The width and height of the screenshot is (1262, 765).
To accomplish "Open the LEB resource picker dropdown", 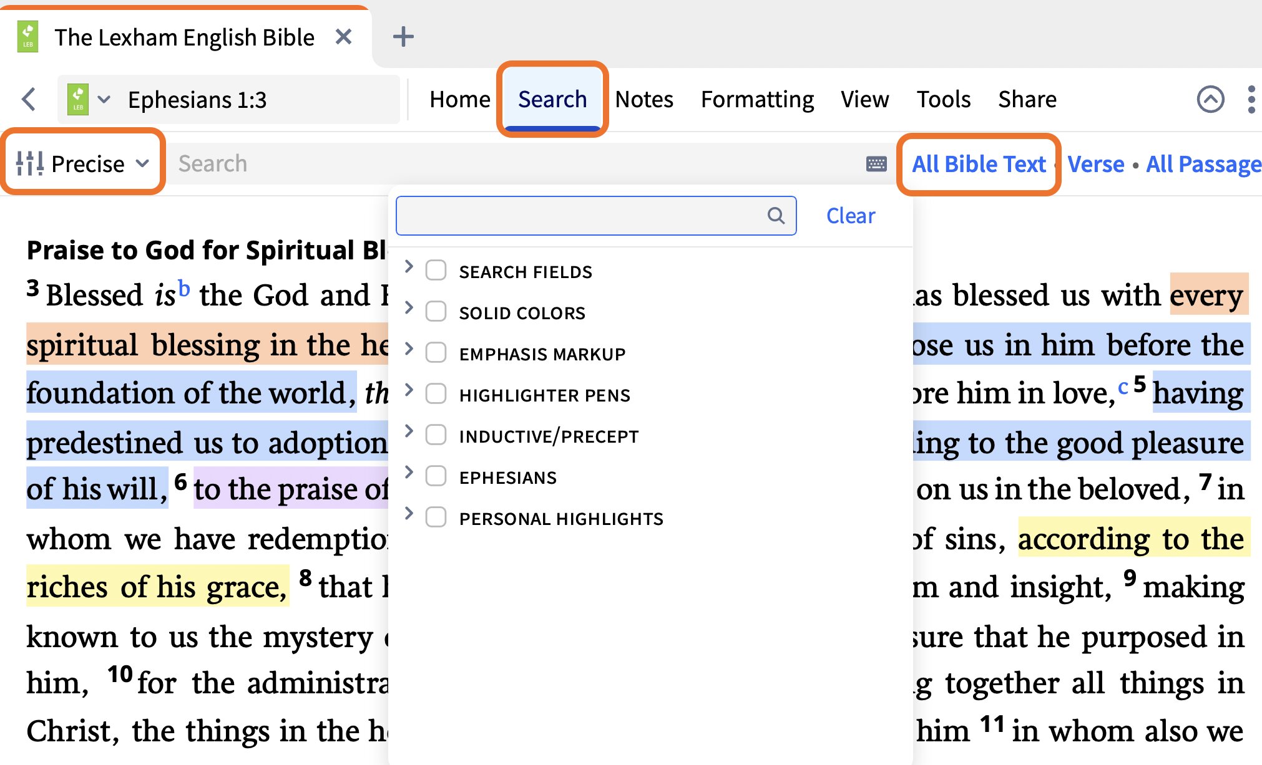I will [x=89, y=99].
